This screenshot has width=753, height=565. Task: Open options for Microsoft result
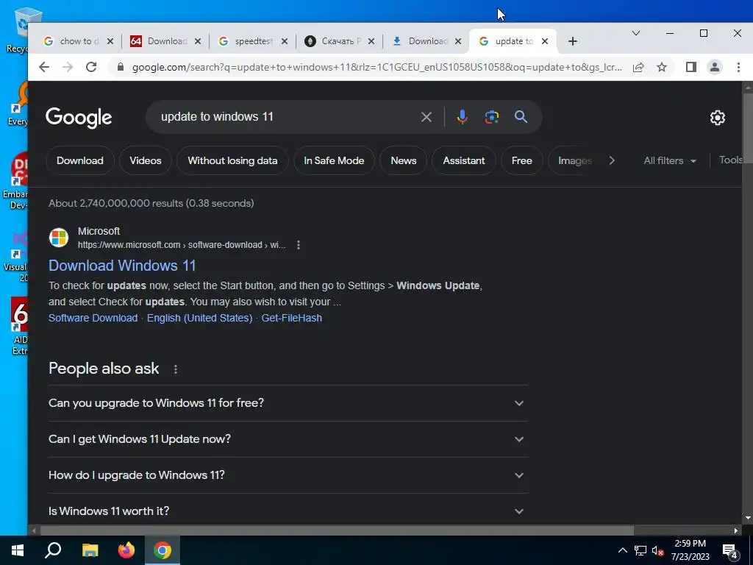coord(299,245)
